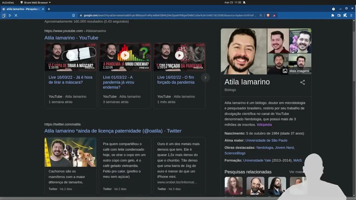This screenshot has width=356, height=200.
Task: Open 'Live 16/02/22 - O fim forçado da pandemia'
Action: click(176, 80)
